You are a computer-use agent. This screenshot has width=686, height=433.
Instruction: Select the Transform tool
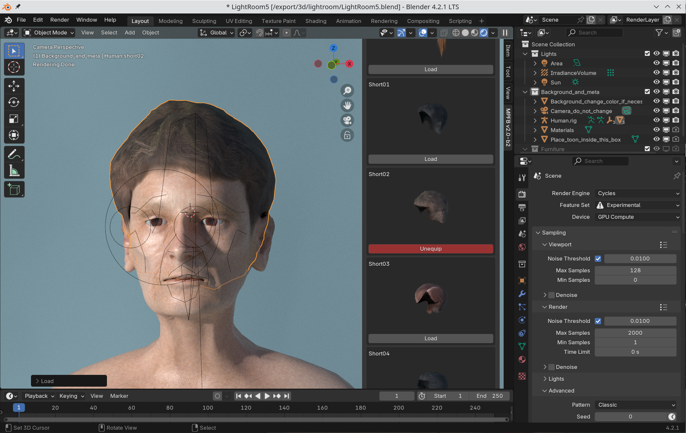click(14, 135)
